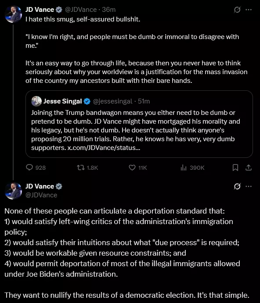Share the first JD Vance tweet
The height and width of the screenshot is (303, 260).
(249, 168)
